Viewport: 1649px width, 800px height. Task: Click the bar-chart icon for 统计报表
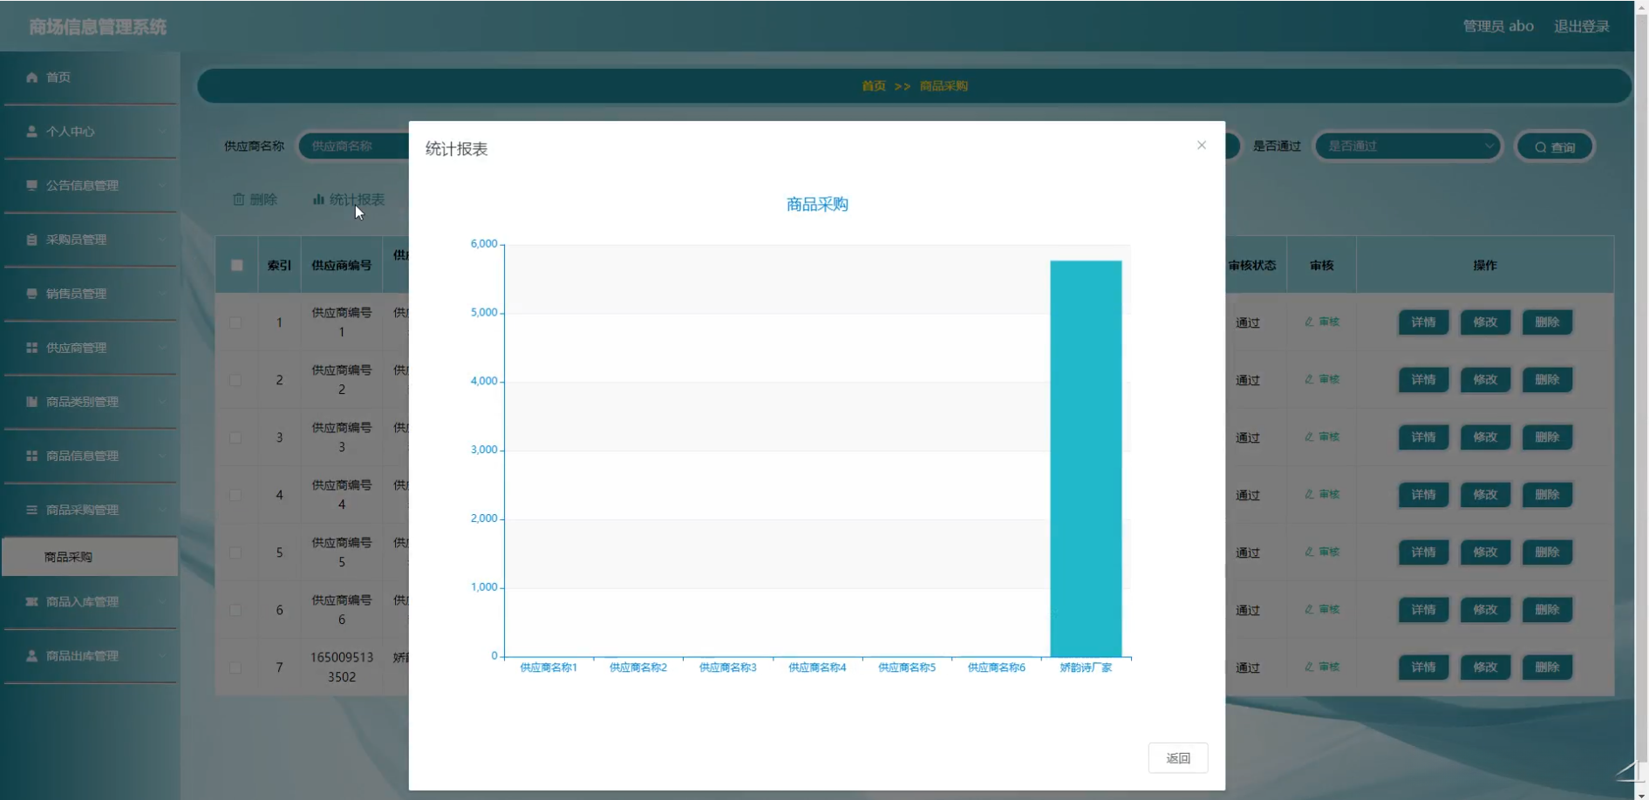pos(318,200)
